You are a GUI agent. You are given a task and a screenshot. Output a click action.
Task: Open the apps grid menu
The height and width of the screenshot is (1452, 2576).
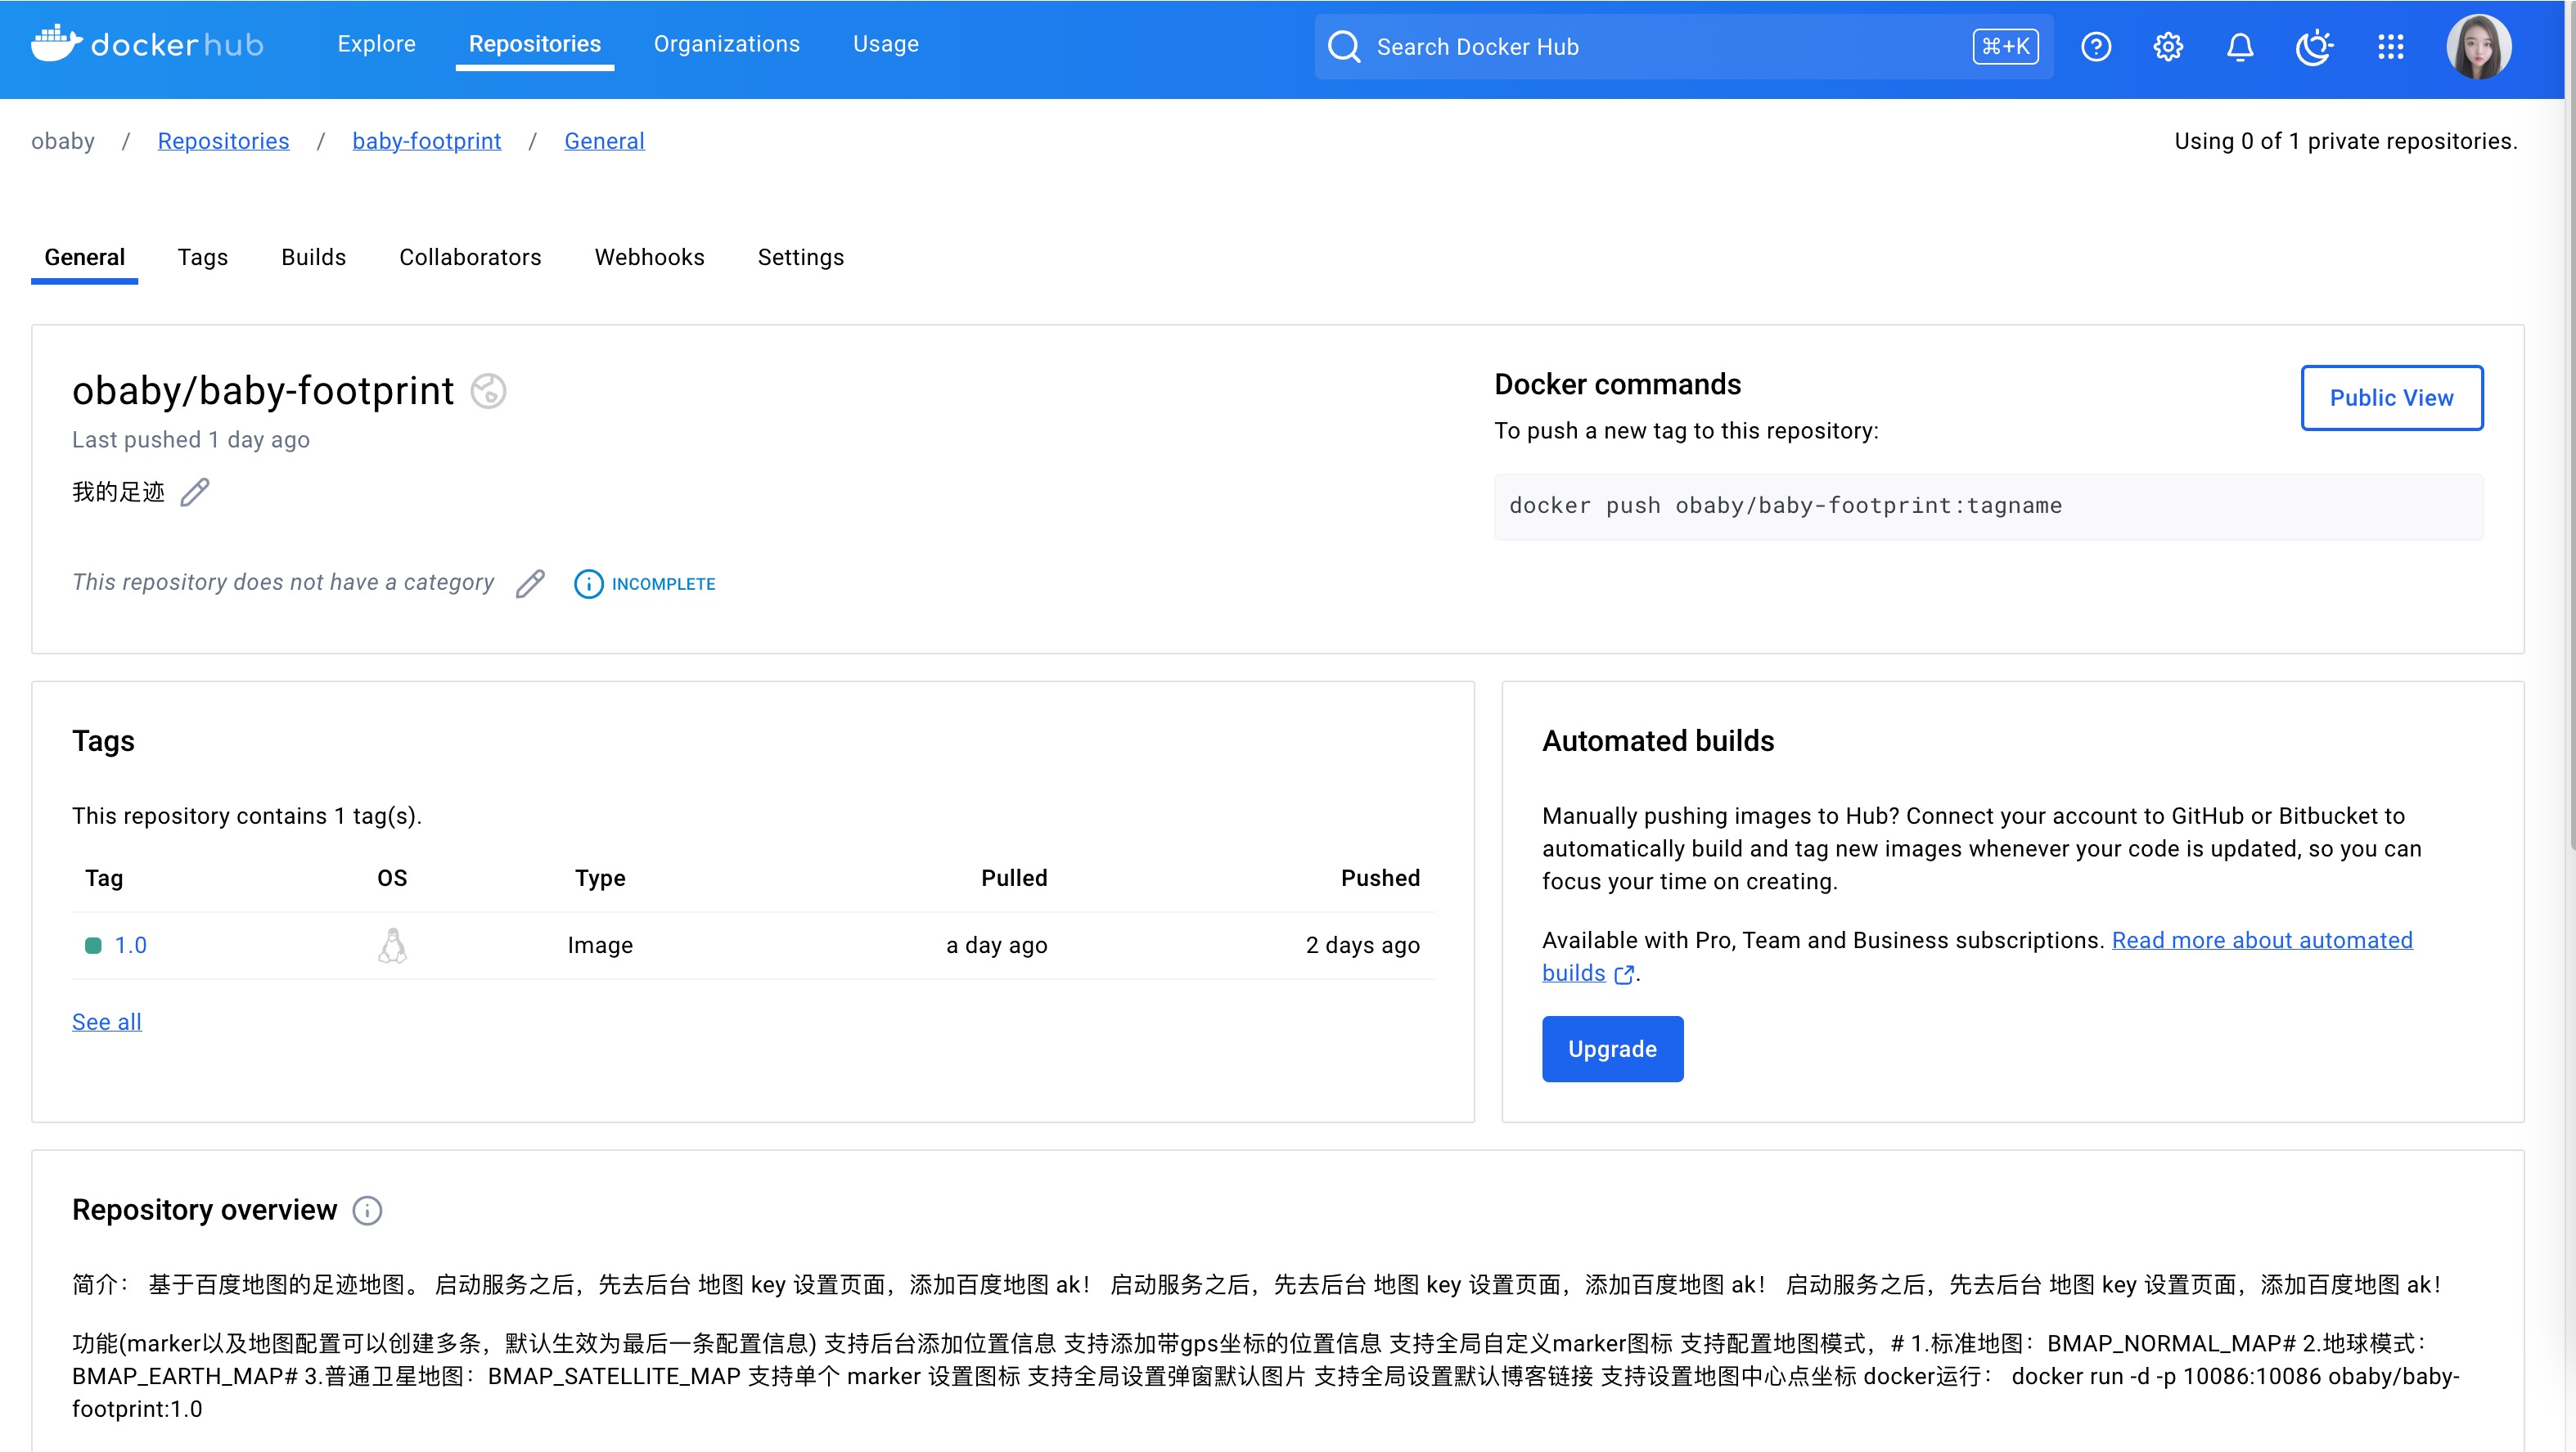point(2390,47)
